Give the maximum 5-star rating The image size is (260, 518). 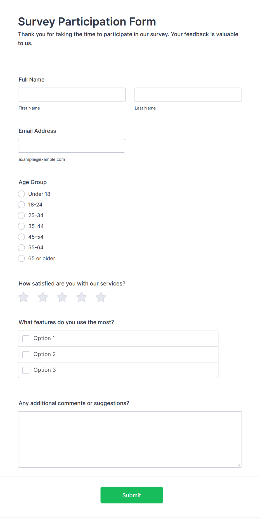pyautogui.click(x=100, y=297)
